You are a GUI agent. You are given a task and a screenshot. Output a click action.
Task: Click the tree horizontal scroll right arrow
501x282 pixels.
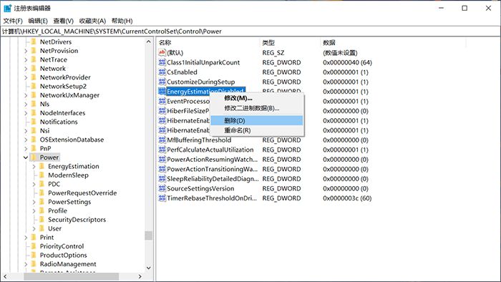[140, 276]
